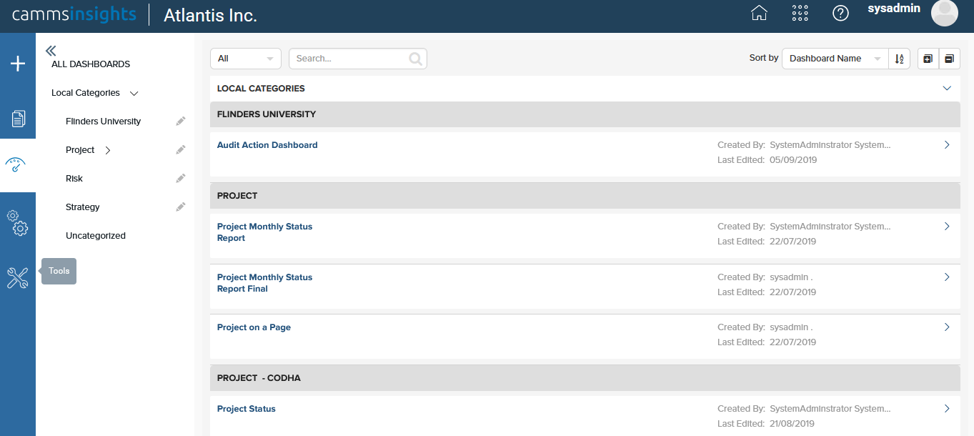Open the Tools wrench icon in sidebar

(x=17, y=278)
